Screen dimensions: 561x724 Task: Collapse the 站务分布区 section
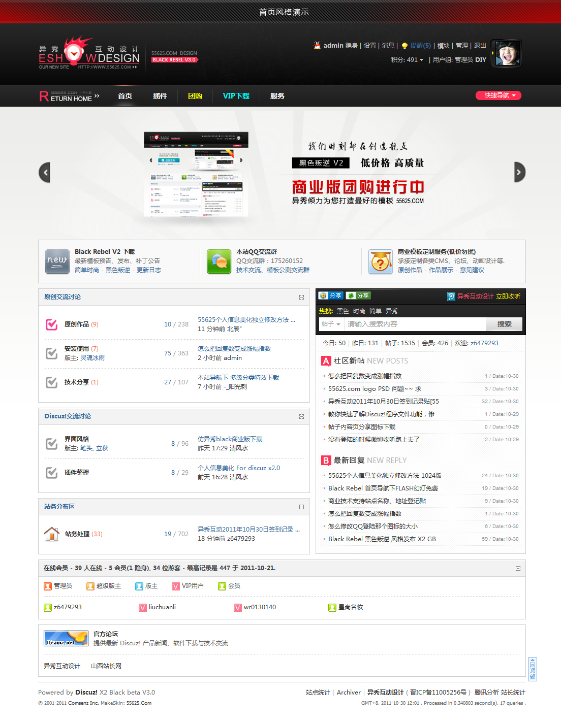click(x=301, y=507)
